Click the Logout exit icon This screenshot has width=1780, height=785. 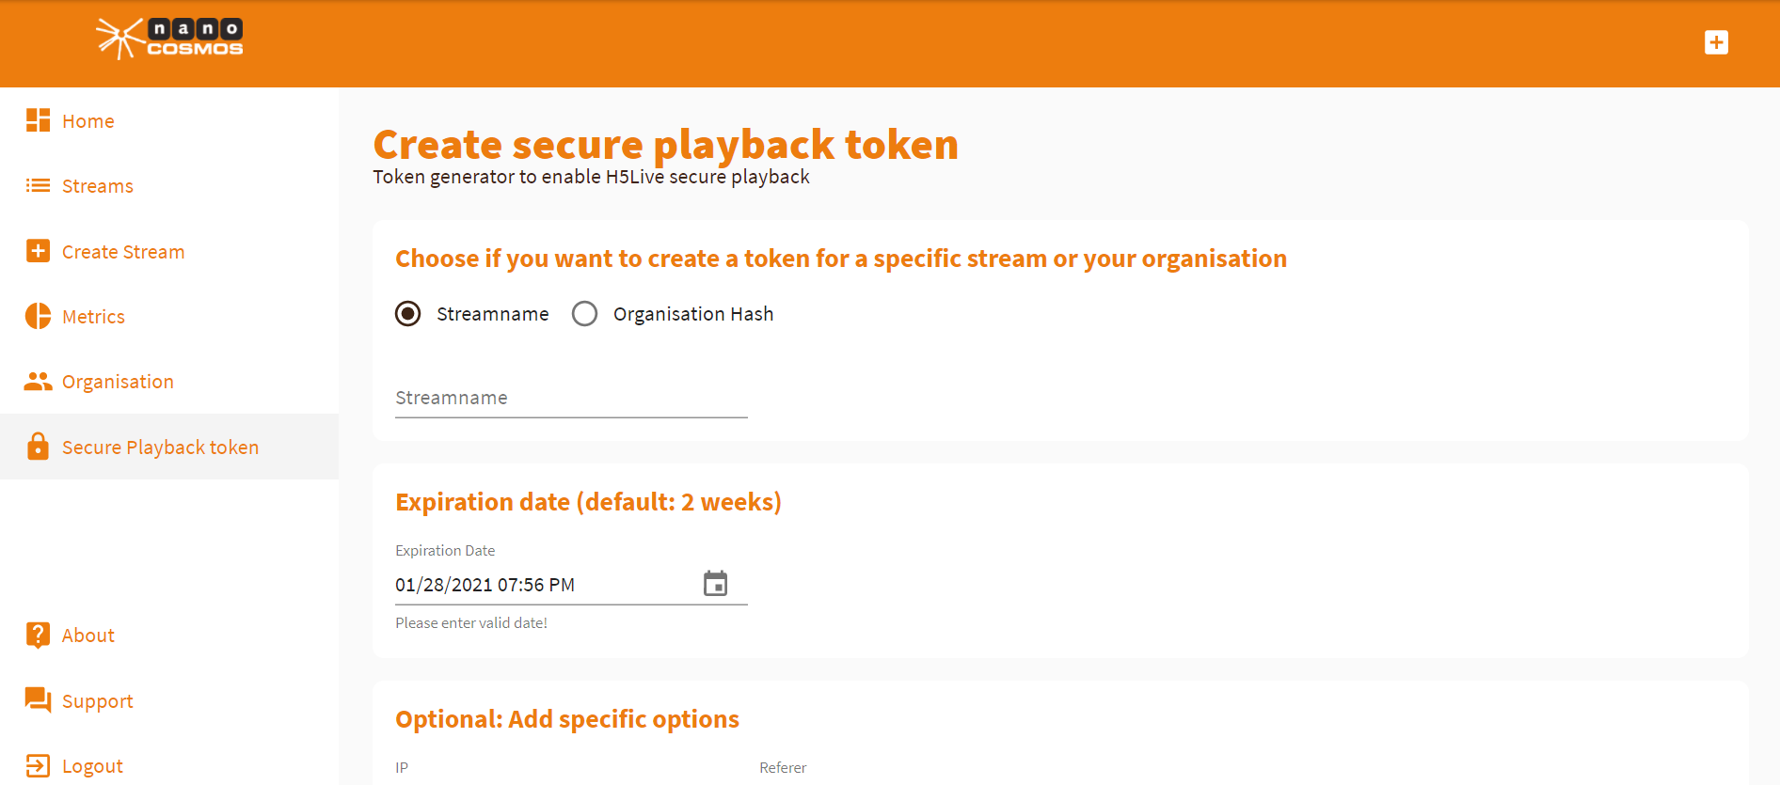[38, 765]
